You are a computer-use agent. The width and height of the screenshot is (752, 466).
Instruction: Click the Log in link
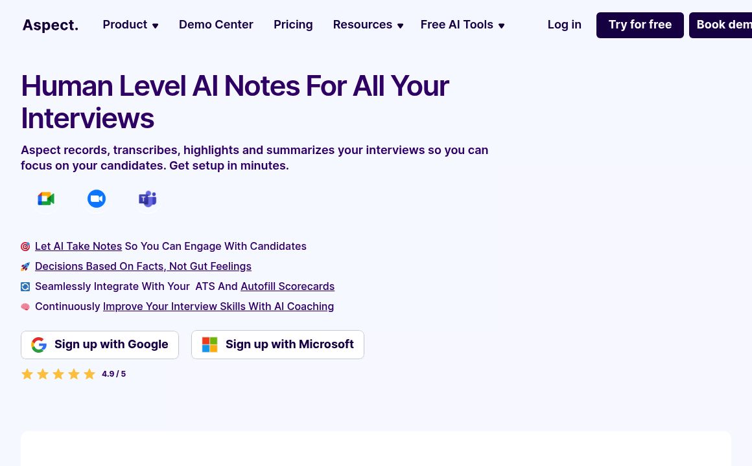[x=564, y=25]
